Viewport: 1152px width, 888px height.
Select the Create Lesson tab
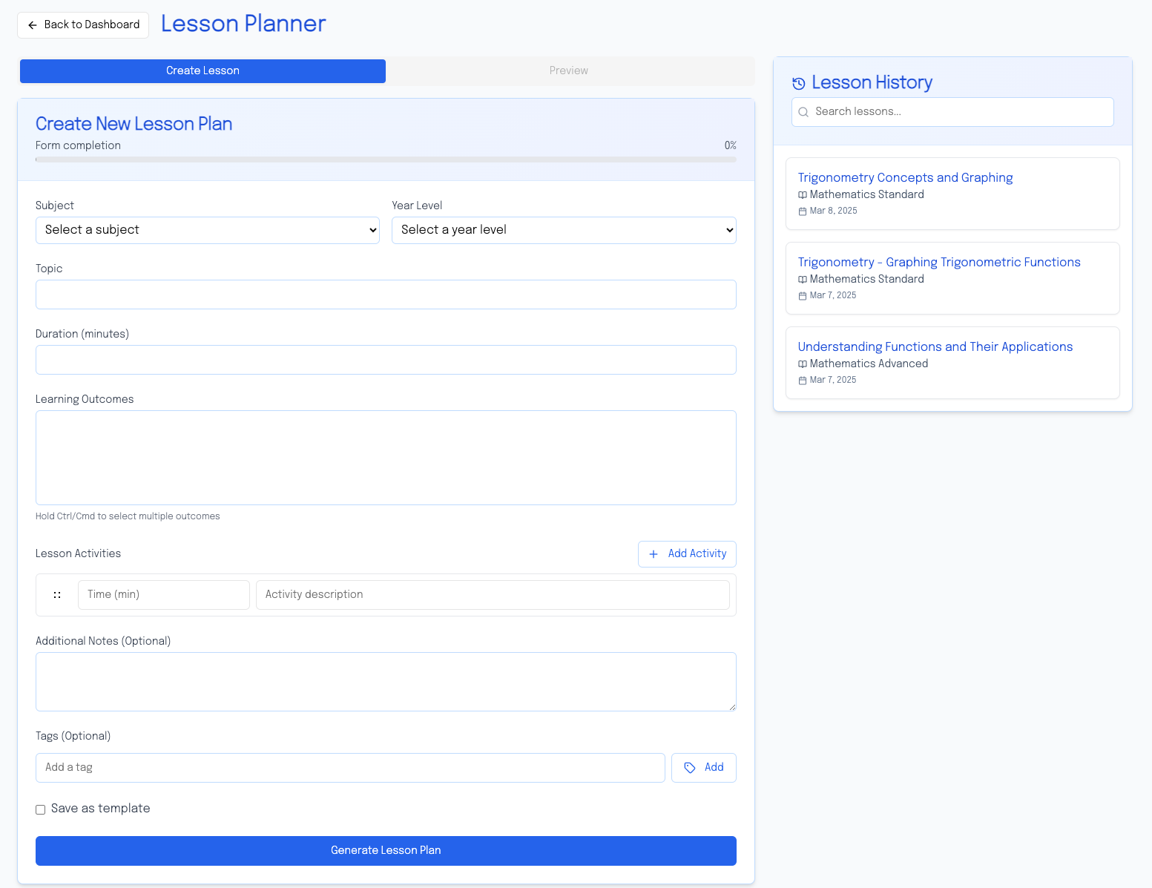click(203, 70)
